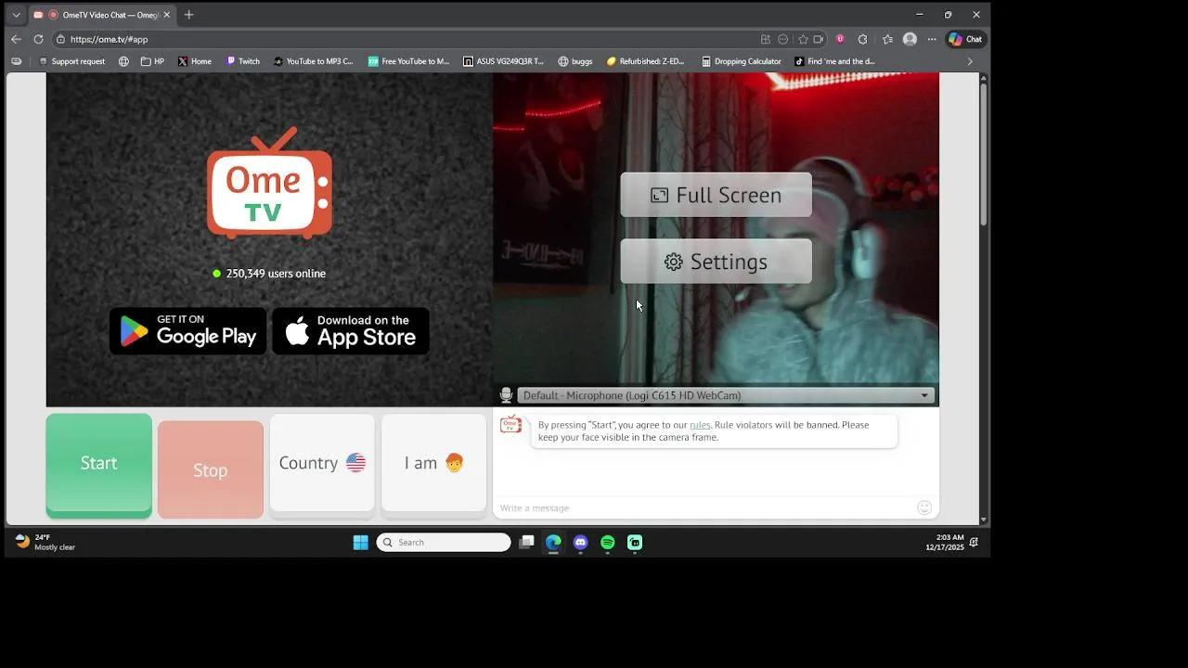Open the X Home bookmark
Screen dimensions: 1188x668
[195, 61]
